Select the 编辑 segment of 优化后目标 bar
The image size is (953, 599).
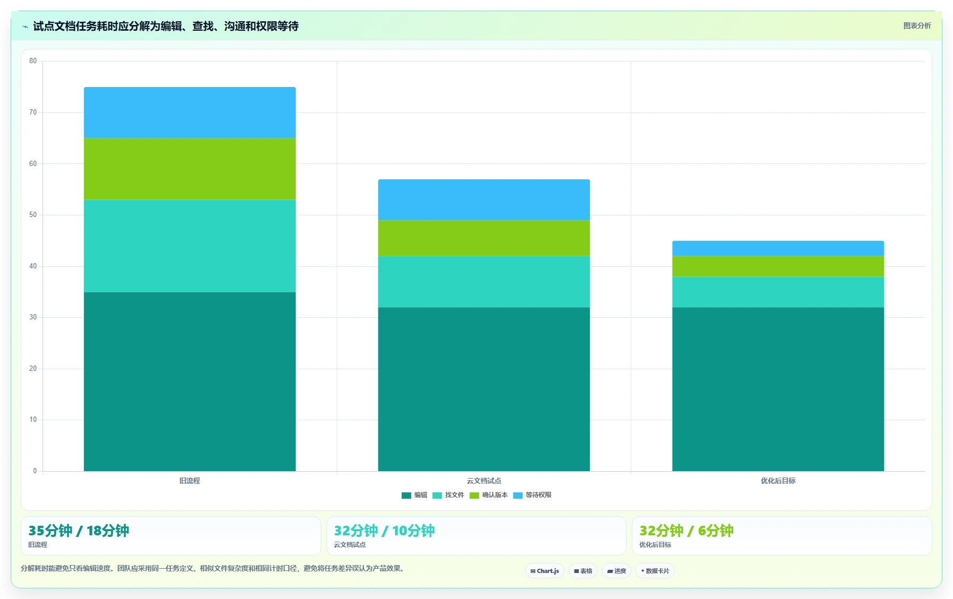778,389
